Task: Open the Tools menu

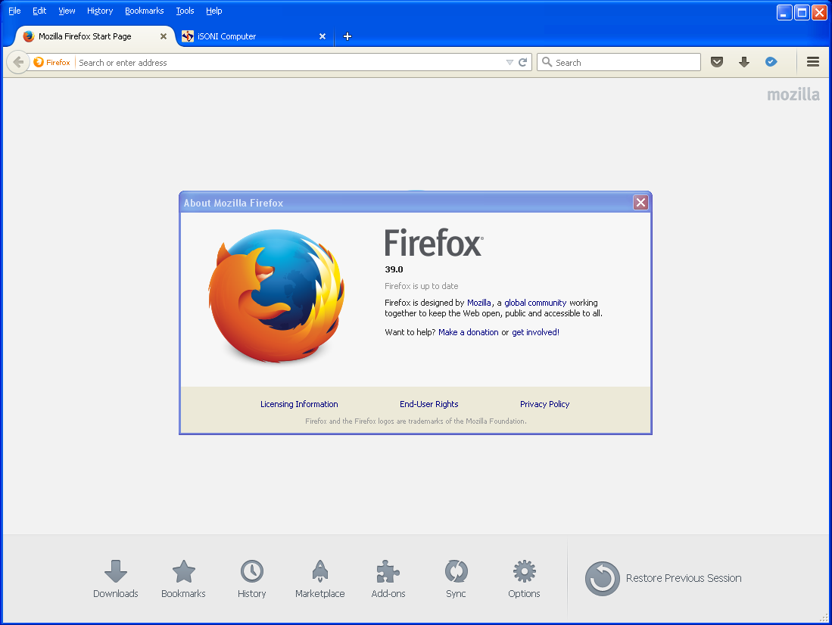Action: (185, 11)
